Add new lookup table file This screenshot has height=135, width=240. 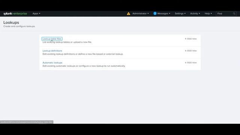(x=191, y=39)
